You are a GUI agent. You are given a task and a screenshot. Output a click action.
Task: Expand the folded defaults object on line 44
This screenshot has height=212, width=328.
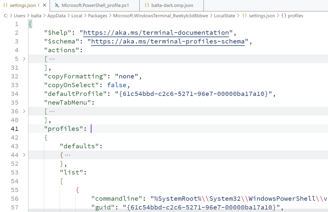24,155
